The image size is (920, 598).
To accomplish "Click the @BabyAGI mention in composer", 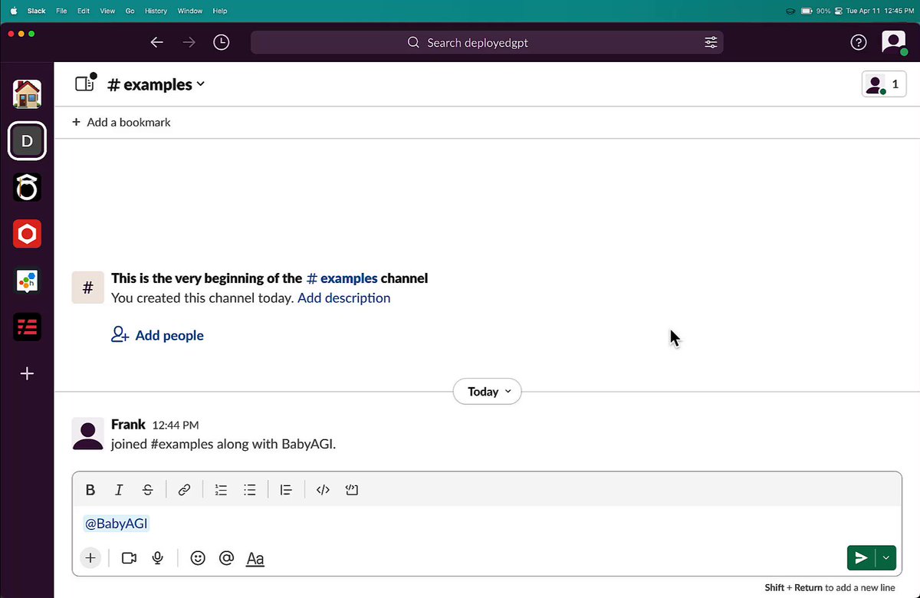I will click(x=117, y=524).
